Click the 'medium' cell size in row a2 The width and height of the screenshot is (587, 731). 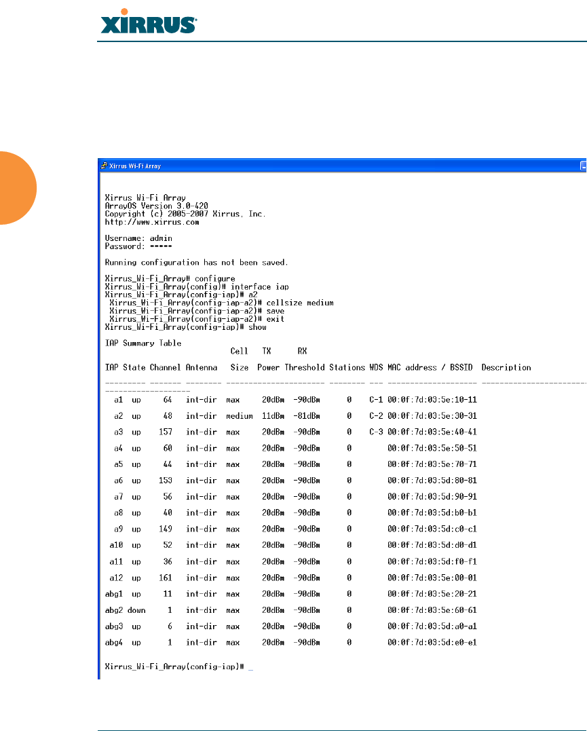pyautogui.click(x=240, y=416)
